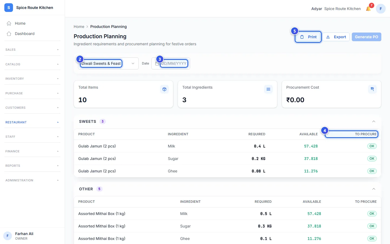Click the Generate PO button
The image size is (390, 244).
click(x=366, y=37)
